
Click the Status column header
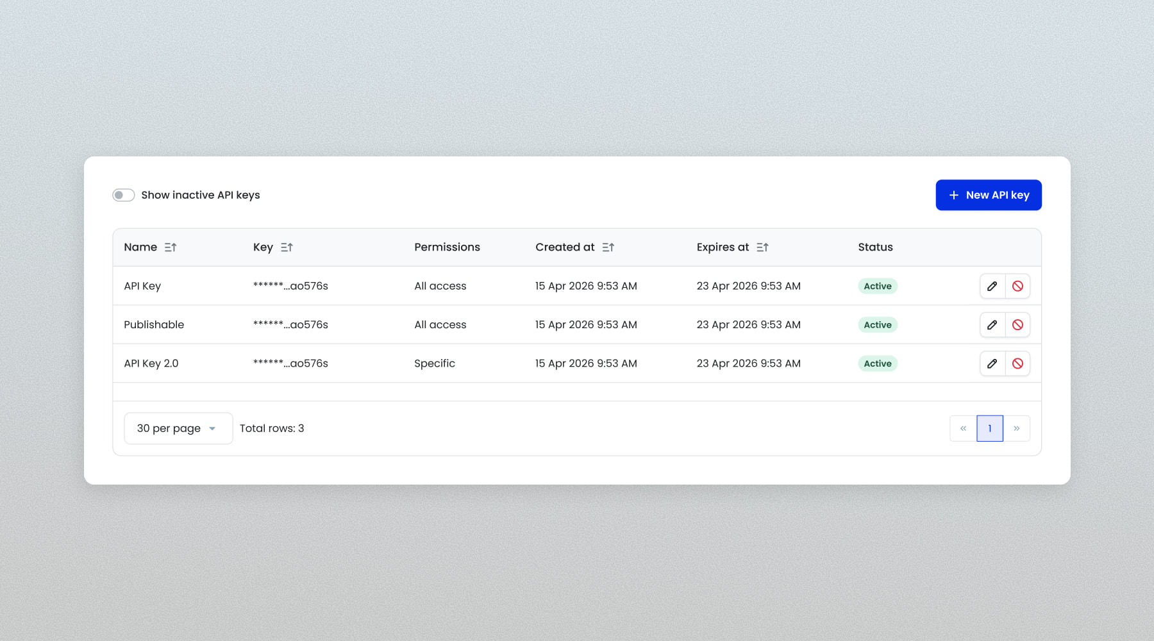point(875,247)
